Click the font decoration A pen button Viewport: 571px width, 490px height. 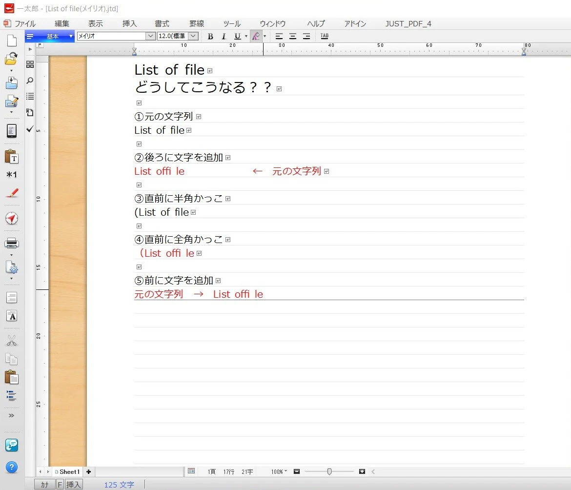(256, 36)
